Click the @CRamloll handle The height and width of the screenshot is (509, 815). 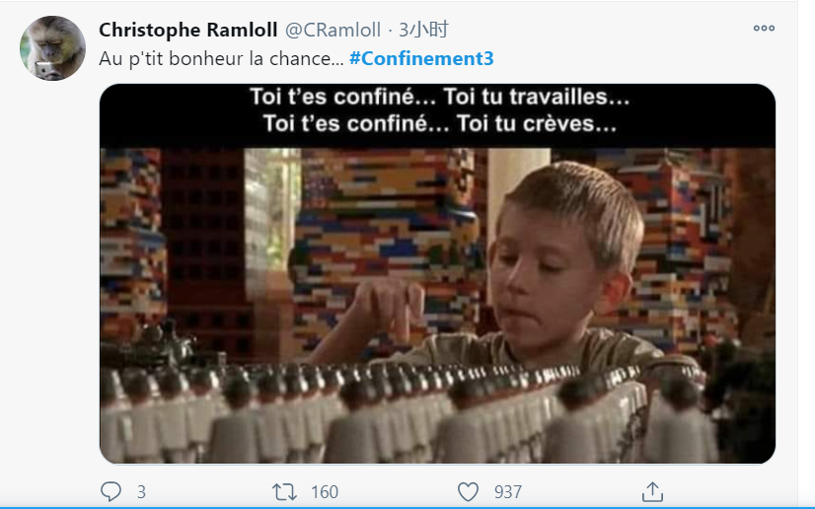333,31
